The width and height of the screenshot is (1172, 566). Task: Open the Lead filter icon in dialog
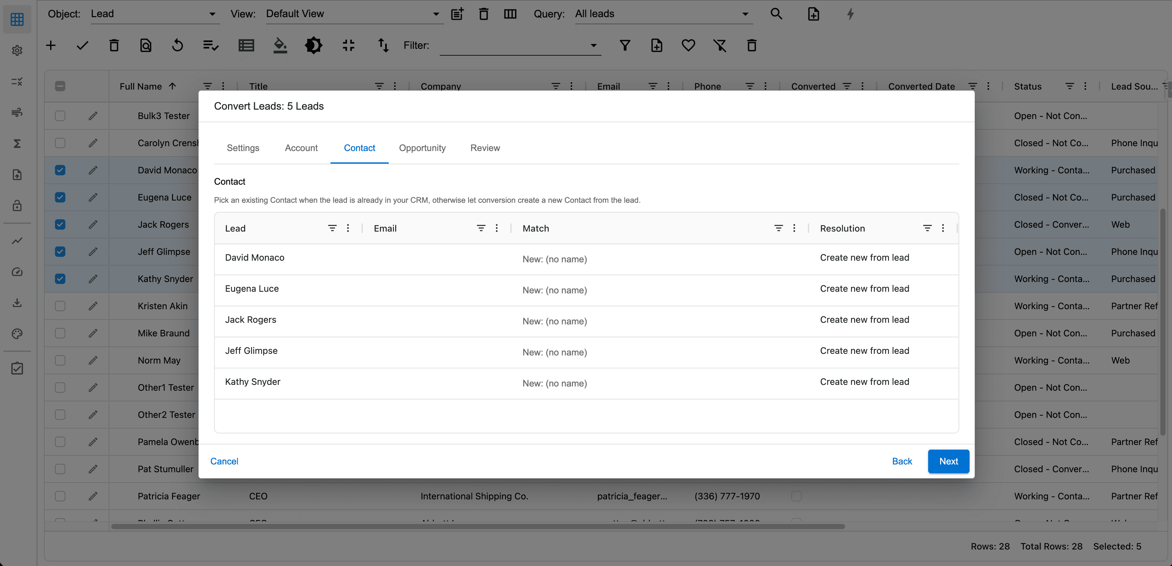click(x=332, y=228)
